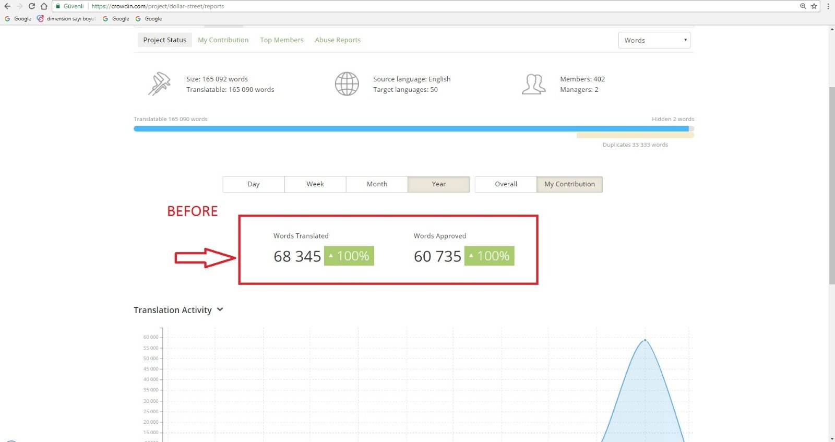Click the caliper project size icon
This screenshot has height=442, width=835.
159,84
